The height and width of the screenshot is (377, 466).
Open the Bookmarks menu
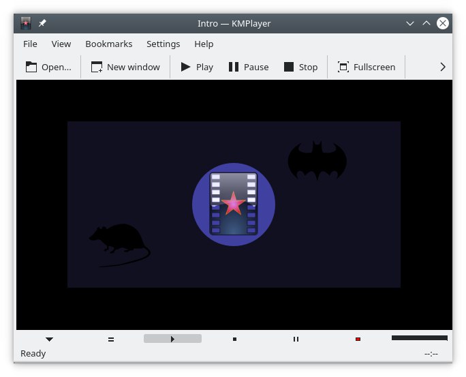109,44
